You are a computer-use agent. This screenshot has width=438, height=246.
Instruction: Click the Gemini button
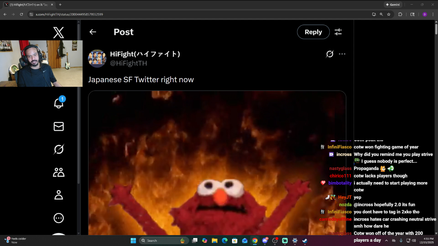tap(393, 5)
